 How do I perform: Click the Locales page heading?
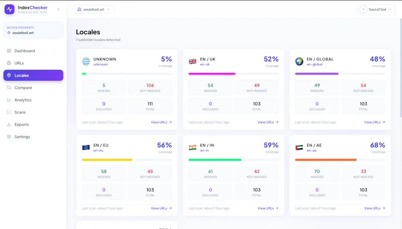tap(88, 32)
